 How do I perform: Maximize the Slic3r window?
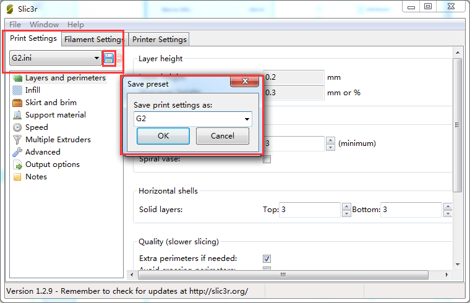pyautogui.click(x=428, y=6)
